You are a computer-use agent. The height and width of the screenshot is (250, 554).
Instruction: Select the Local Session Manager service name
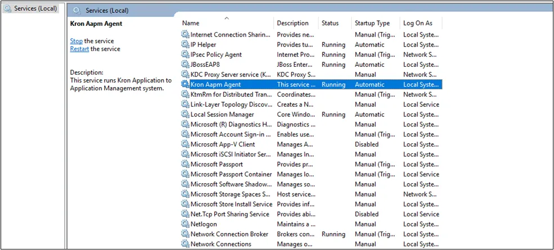(x=222, y=114)
